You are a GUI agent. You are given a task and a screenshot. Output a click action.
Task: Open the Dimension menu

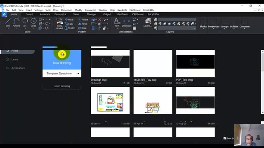click(x=66, y=10)
